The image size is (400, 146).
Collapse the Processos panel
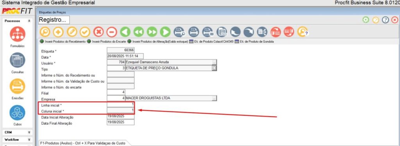coord(29,21)
